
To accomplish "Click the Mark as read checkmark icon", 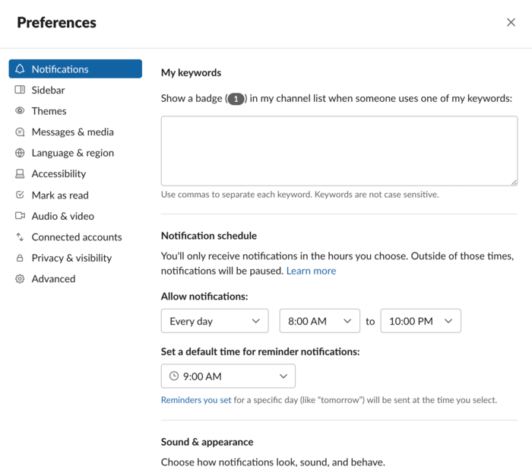I will 20,195.
